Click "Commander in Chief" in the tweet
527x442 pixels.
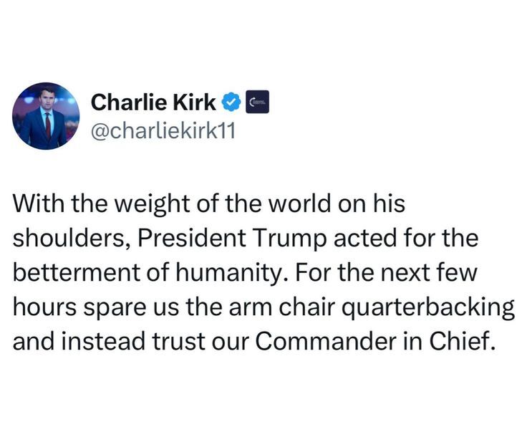tap(375, 342)
